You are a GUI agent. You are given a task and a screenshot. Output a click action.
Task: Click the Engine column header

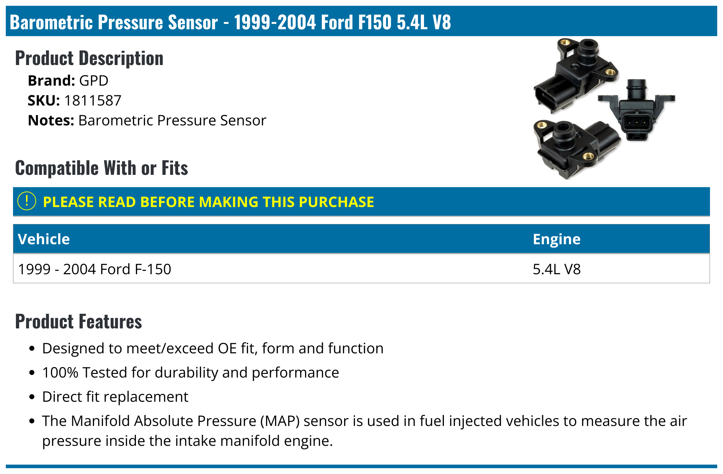(x=556, y=239)
